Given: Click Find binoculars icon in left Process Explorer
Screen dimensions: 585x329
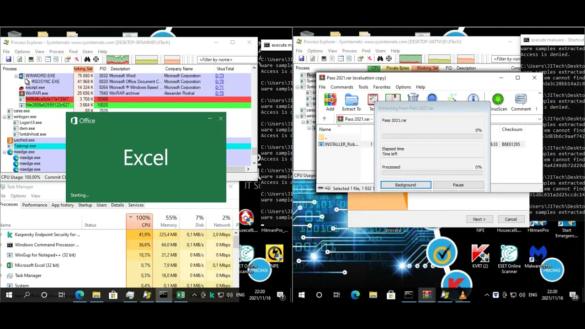Looking at the screenshot, I should 87,59.
